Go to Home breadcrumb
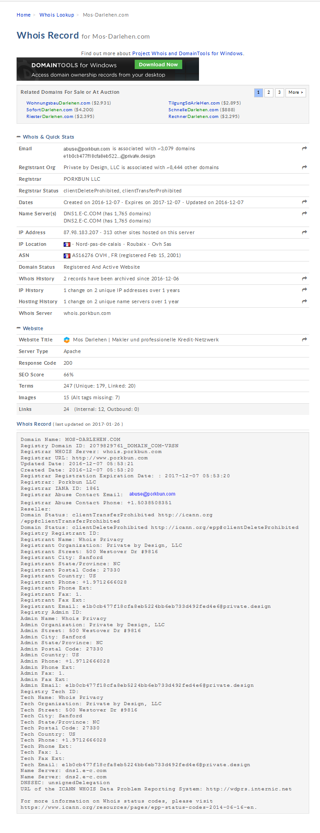320x833 pixels. 23,15
